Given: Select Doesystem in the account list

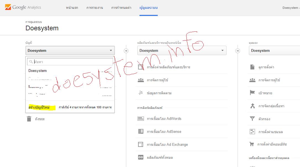Looking at the screenshot, I should click(x=38, y=71).
